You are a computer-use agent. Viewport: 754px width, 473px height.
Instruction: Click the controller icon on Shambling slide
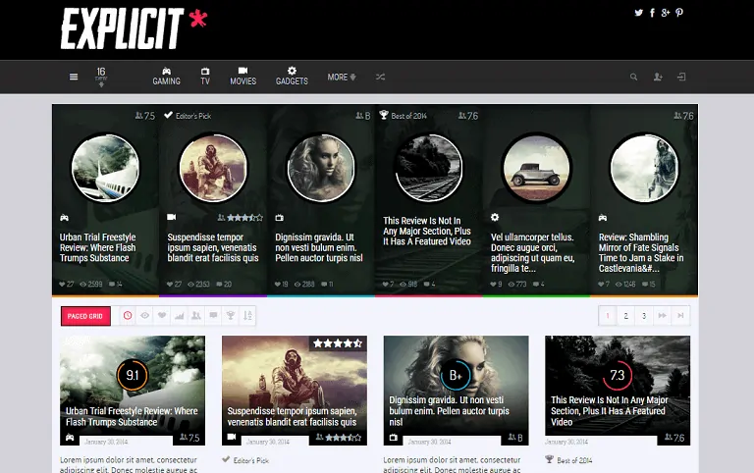click(x=603, y=218)
